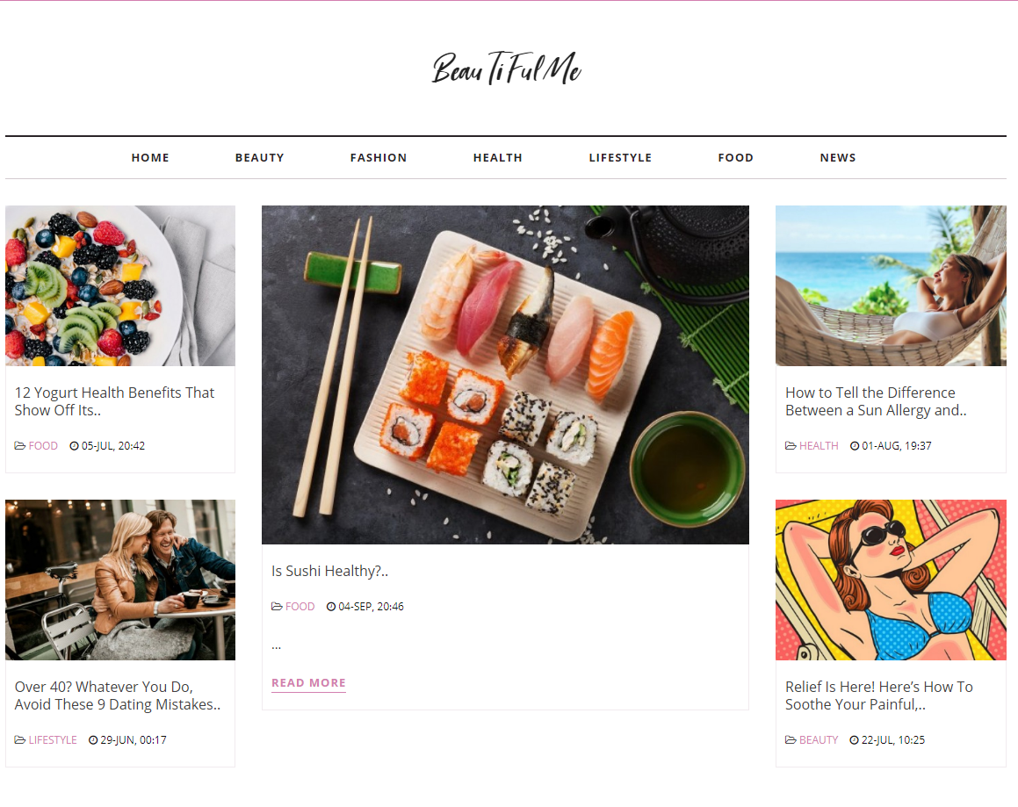The image size is (1018, 807).
Task: Select News in the navigation bar
Action: tap(838, 158)
